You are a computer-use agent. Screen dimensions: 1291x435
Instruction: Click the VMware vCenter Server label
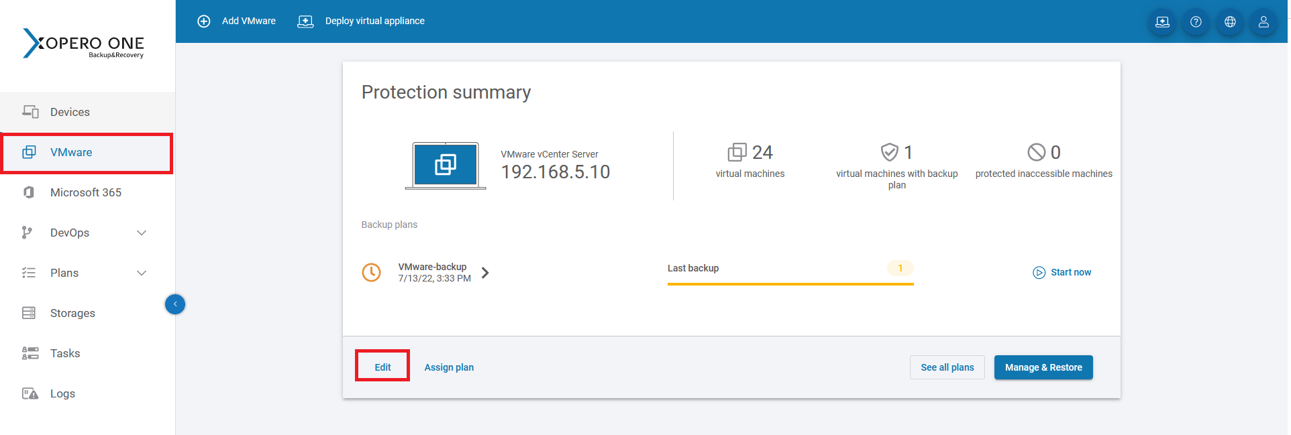550,154
